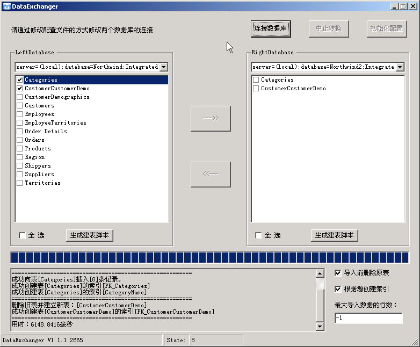This screenshot has height=347, width=420.
Task: Uncheck CustomerCustomerDemo in the LeftDatabase list
Action: 19,89
